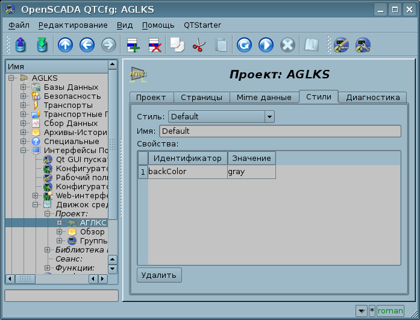The image size is (420, 320).
Task: Open the Помощь menu
Action: pos(158,25)
